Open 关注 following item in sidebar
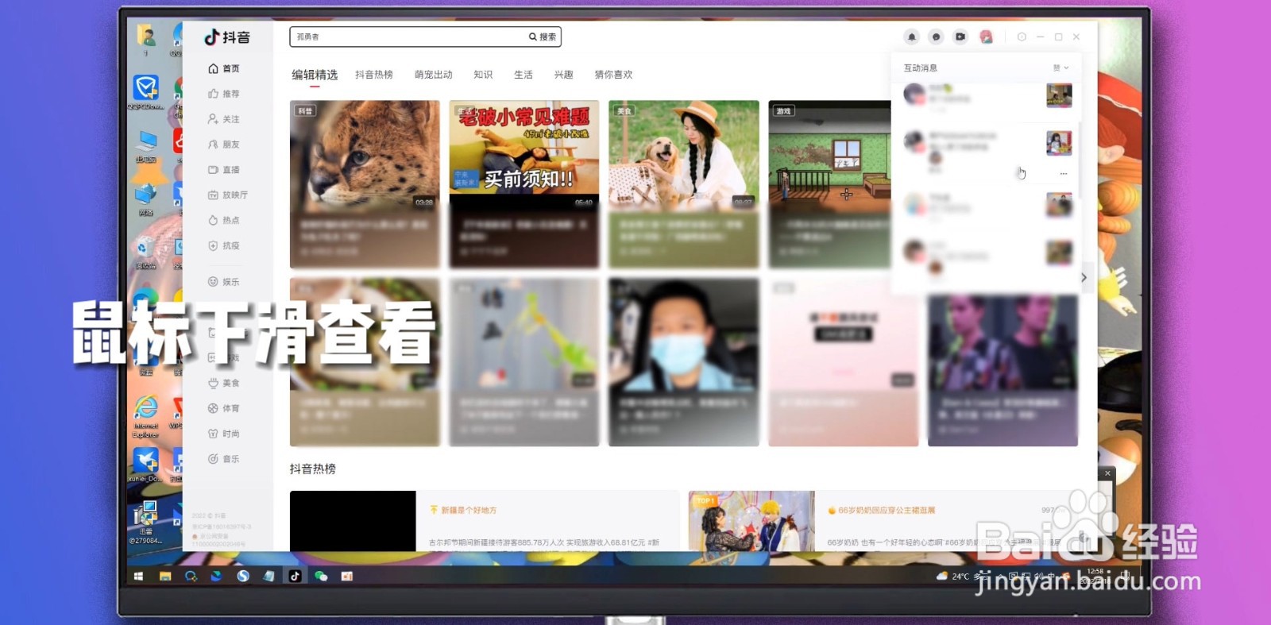1271x625 pixels. [224, 119]
